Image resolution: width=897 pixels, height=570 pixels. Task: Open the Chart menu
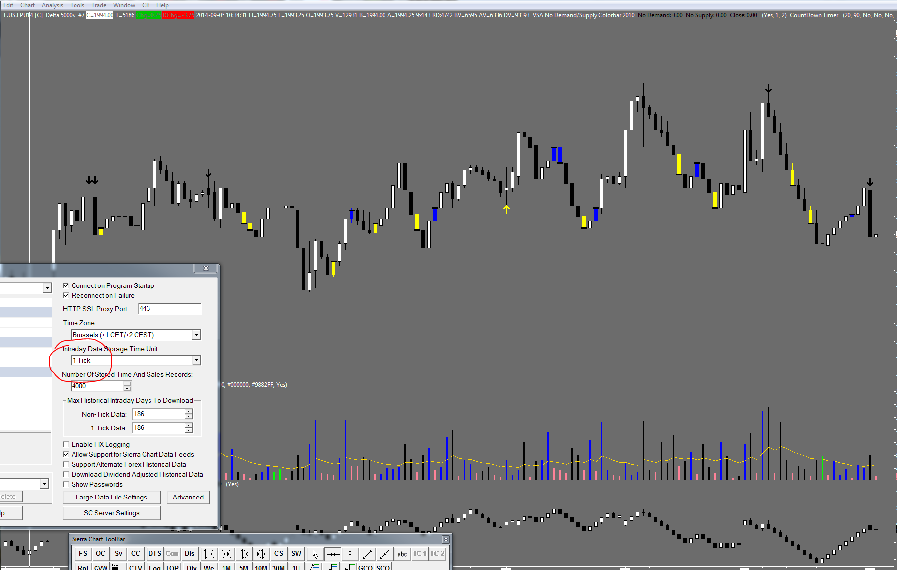tap(27, 5)
